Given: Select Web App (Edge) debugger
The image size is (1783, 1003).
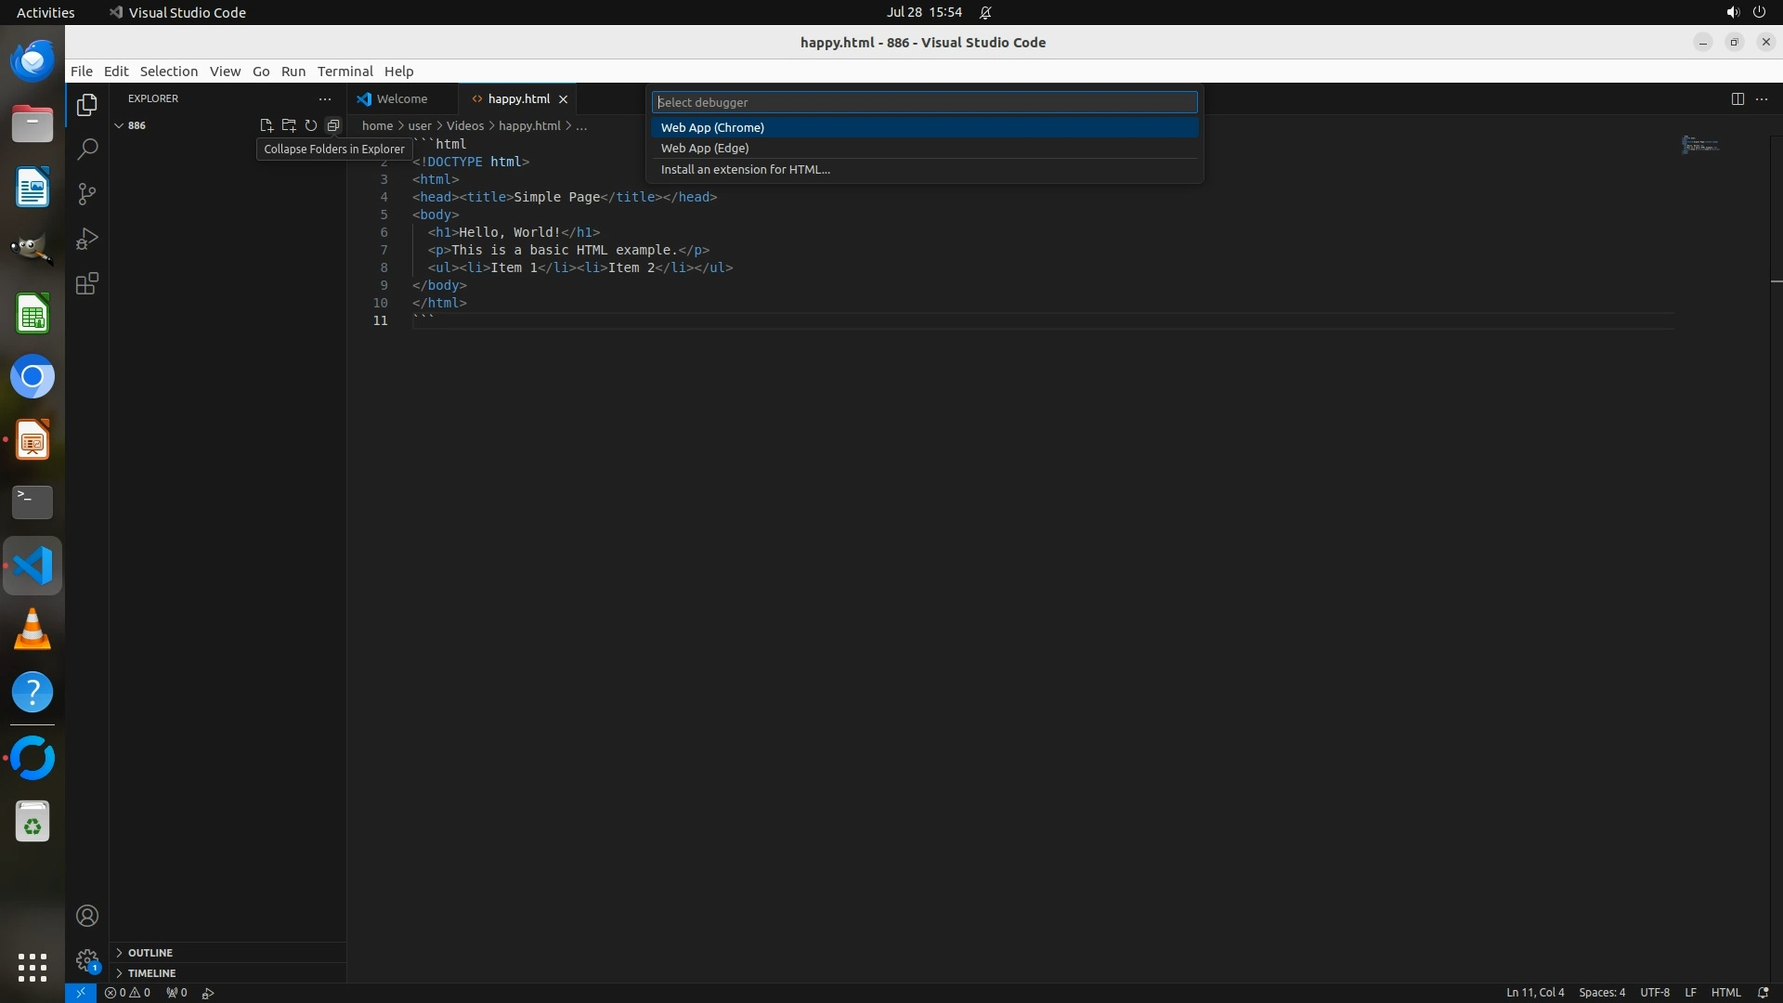Looking at the screenshot, I should point(705,149).
